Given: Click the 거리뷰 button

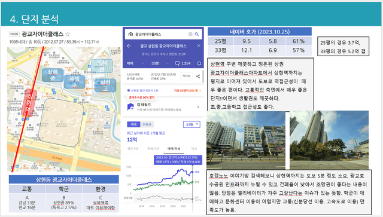Looking at the screenshot, I should 186,76.
